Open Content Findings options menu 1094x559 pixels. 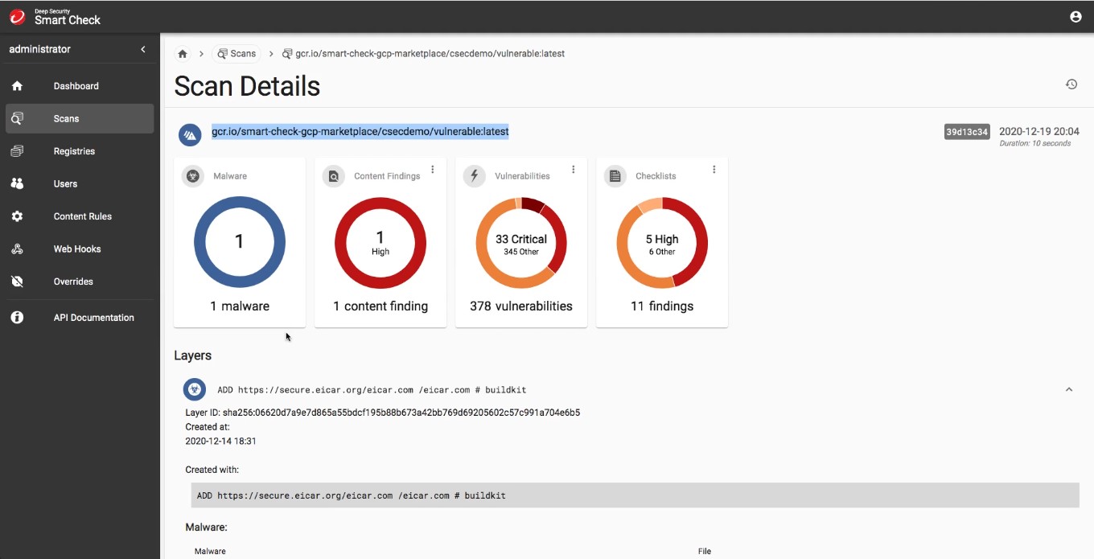tap(433, 170)
